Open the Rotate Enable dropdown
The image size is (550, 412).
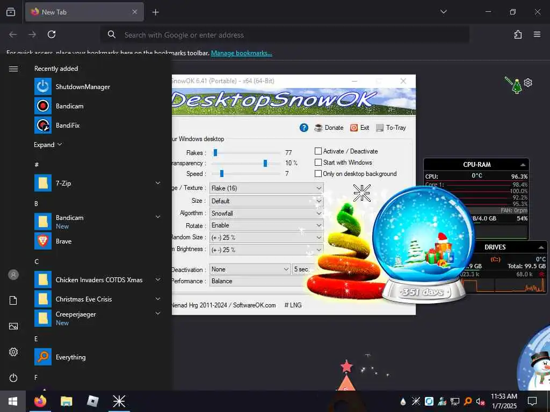(x=266, y=225)
